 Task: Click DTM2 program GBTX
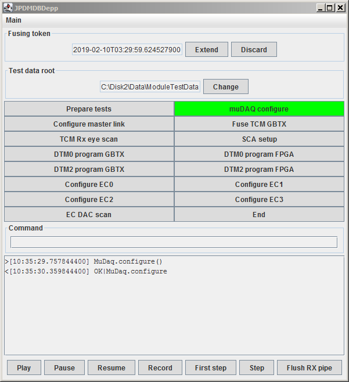[89, 169]
